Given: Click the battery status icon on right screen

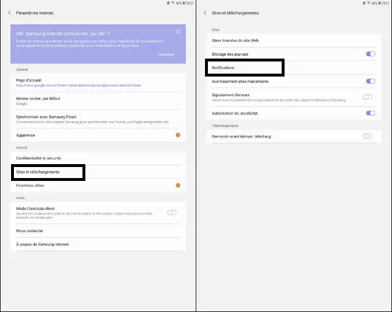Looking at the screenshot, I should point(379,3).
